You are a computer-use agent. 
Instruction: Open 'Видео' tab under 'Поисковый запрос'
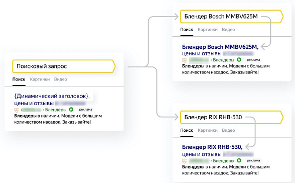[x=61, y=79]
